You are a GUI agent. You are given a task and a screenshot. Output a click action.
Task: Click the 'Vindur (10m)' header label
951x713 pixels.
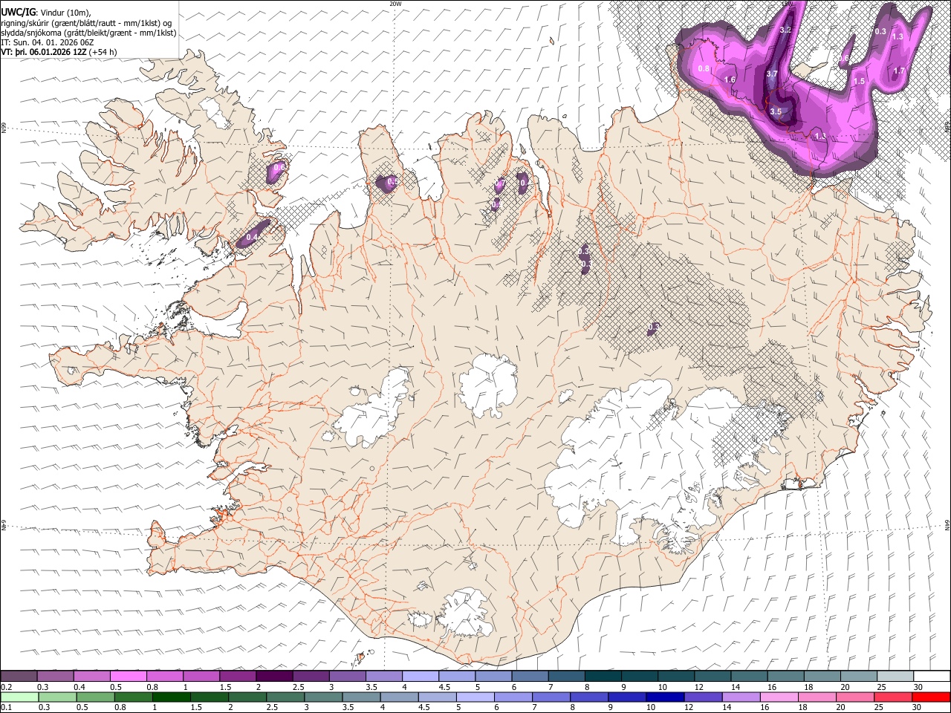[65, 12]
